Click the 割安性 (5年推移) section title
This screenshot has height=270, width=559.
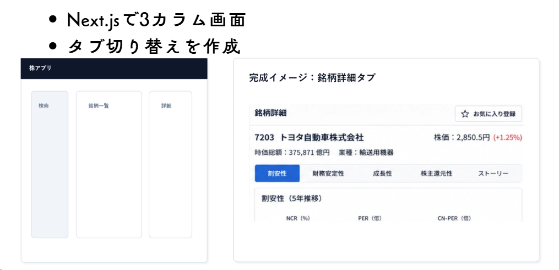291,199
